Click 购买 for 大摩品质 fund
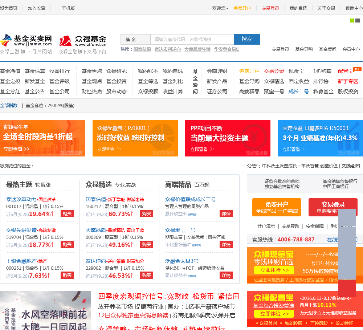363x330 pixels. 147,245
